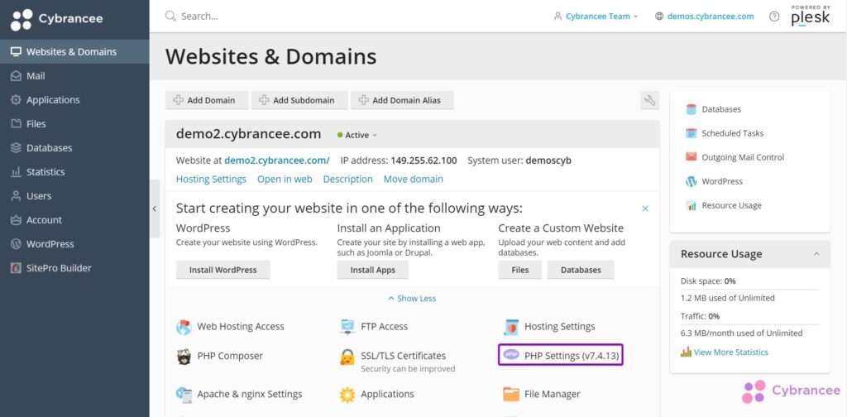This screenshot has width=847, height=417.
Task: Click the Statistics bar chart sidebar icon
Action: 17,172
